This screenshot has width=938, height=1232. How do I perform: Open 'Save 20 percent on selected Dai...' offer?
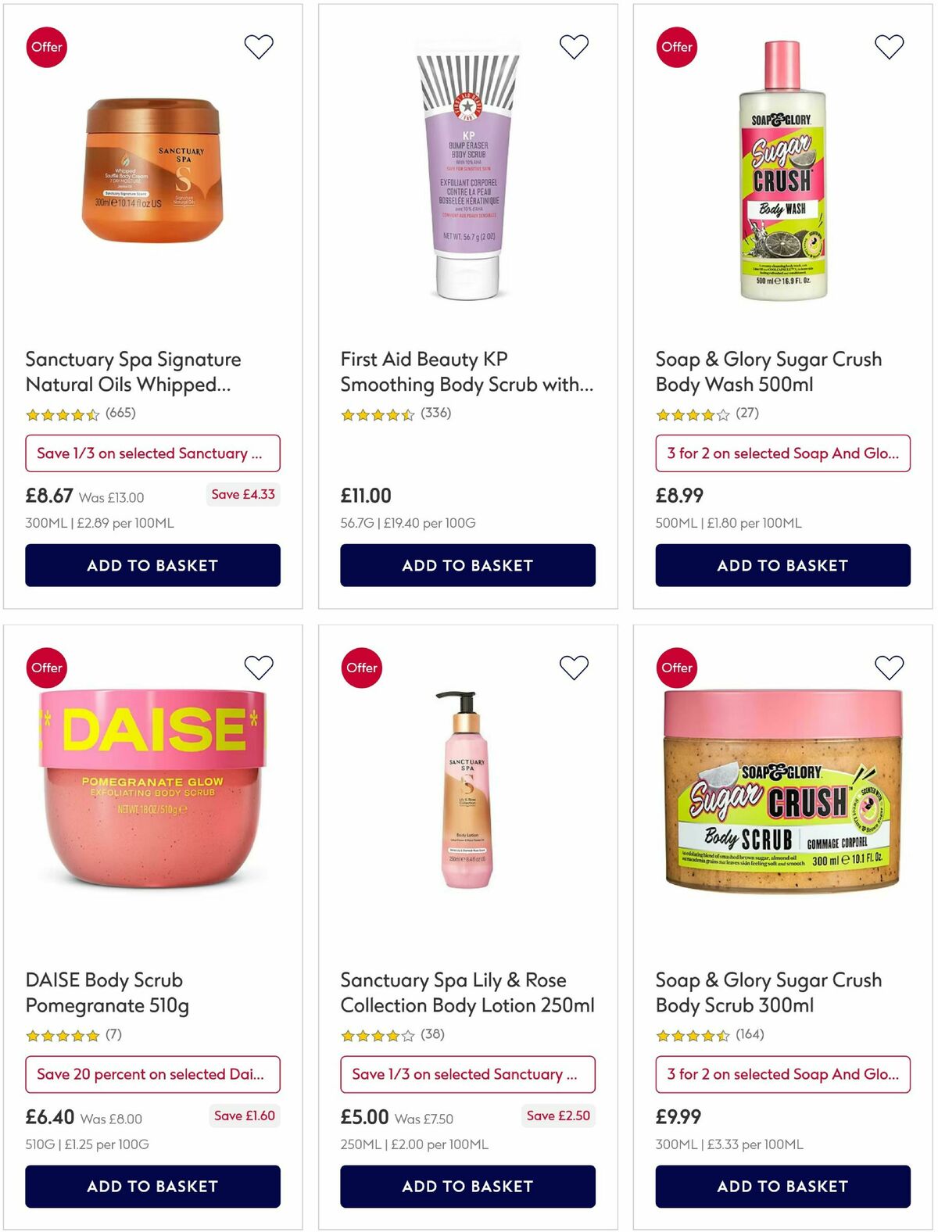click(x=152, y=1074)
